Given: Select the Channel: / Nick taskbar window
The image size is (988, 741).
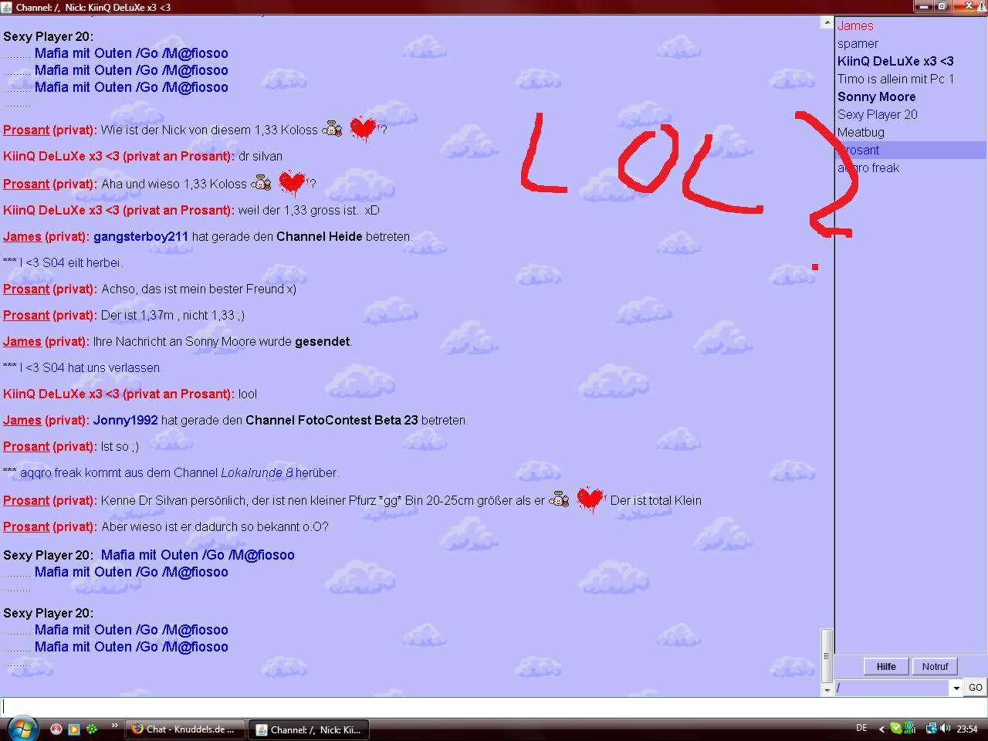Looking at the screenshot, I should pos(309,729).
